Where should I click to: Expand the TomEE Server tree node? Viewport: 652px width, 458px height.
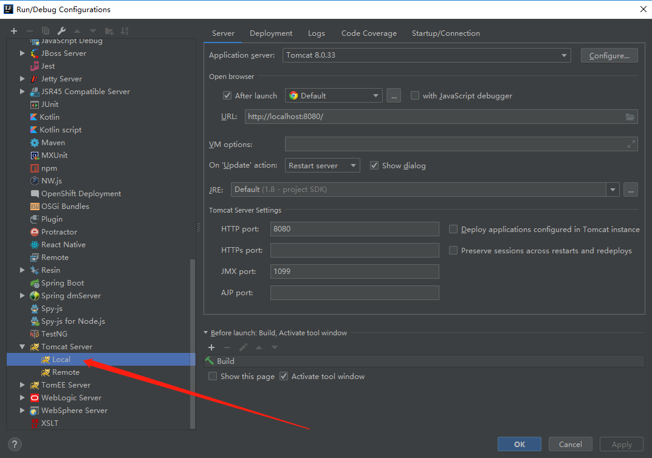22,385
